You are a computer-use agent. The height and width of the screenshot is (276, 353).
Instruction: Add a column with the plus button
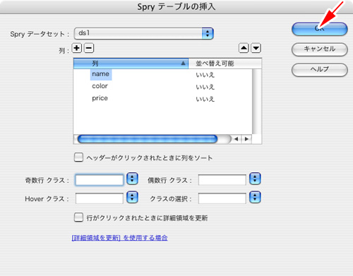(x=76, y=48)
